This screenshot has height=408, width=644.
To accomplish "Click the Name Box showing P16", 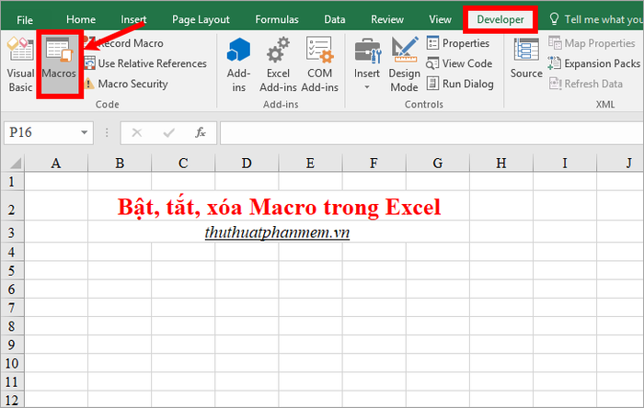I will click(41, 132).
